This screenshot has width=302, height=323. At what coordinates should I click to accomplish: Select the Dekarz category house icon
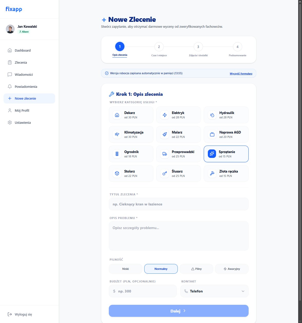[x=117, y=115]
